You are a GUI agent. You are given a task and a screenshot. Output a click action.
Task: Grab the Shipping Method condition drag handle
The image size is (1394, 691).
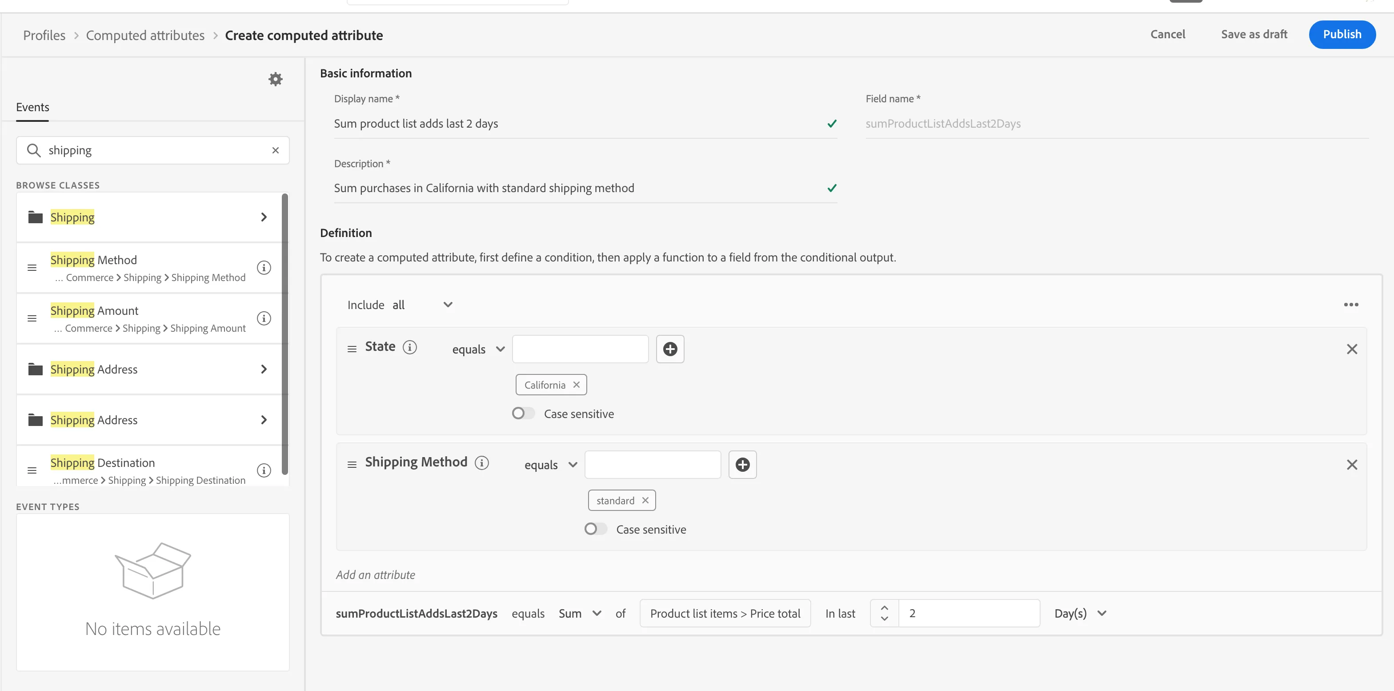(352, 465)
